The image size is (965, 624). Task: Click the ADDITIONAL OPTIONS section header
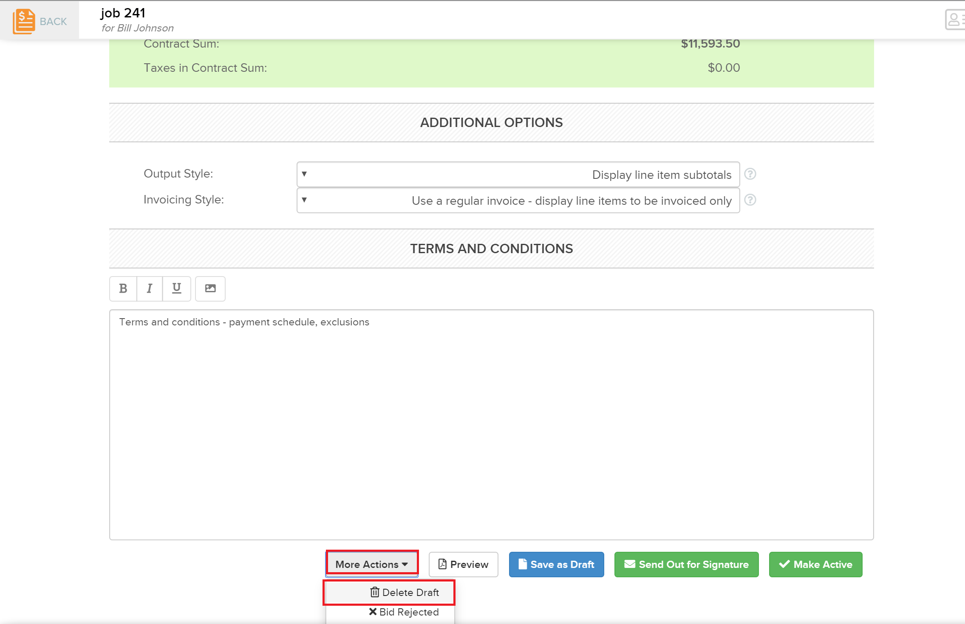click(x=492, y=122)
